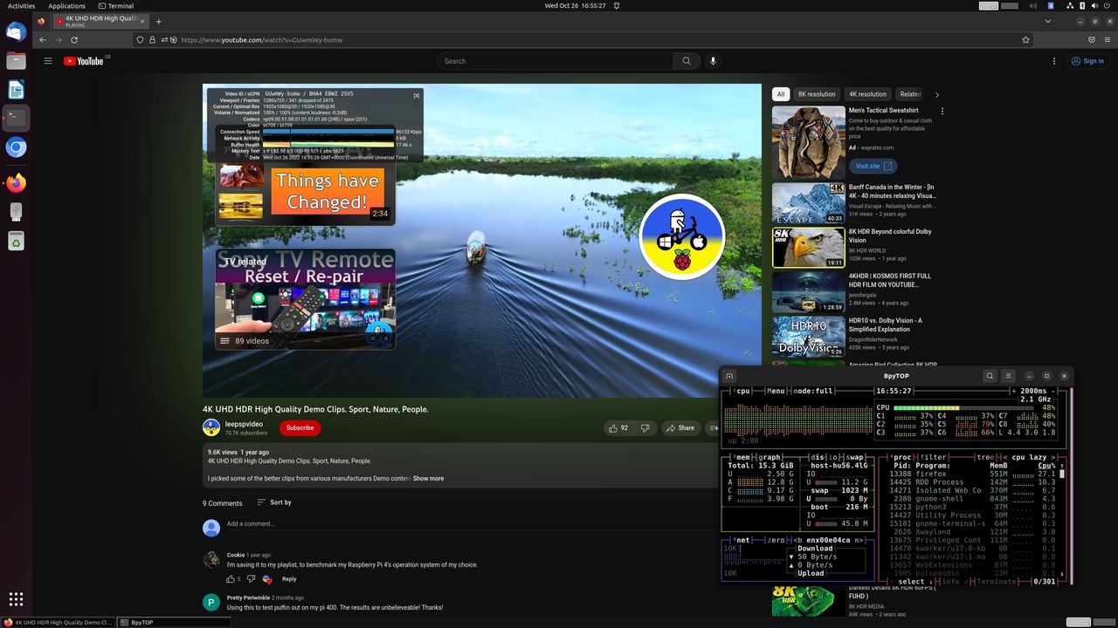Toggle network zero option in BpyTOP

point(776,541)
